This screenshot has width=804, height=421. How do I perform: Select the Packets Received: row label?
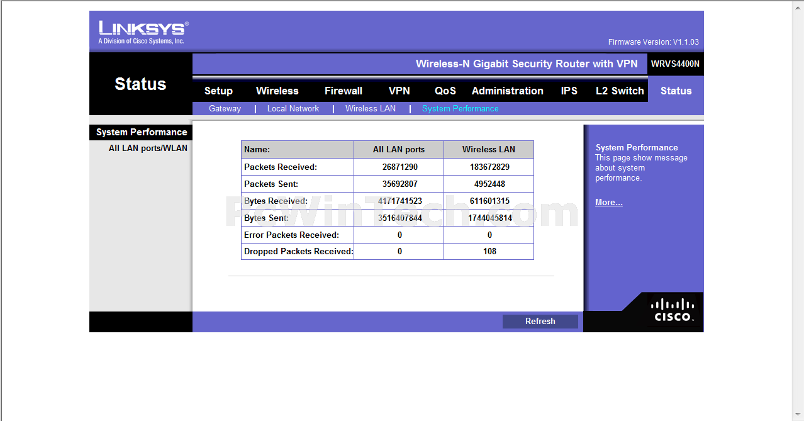tap(281, 167)
